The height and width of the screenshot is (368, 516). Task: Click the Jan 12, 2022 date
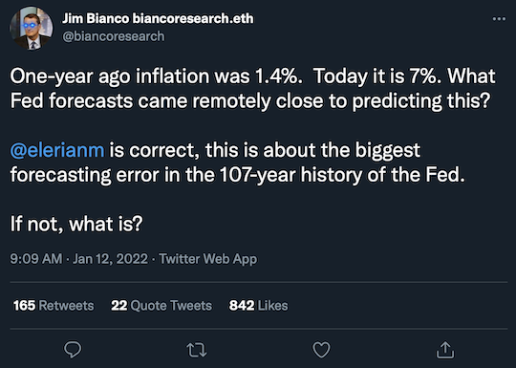pyautogui.click(x=110, y=259)
